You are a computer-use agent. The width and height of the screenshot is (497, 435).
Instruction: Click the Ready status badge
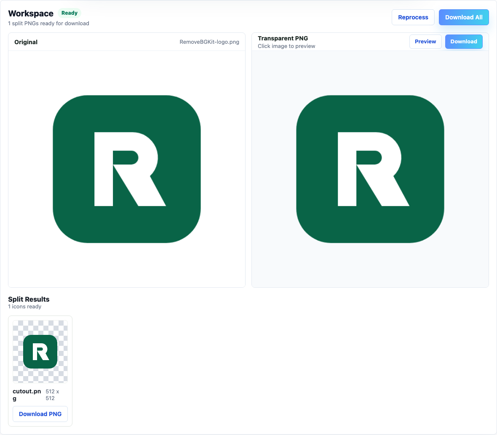(69, 13)
